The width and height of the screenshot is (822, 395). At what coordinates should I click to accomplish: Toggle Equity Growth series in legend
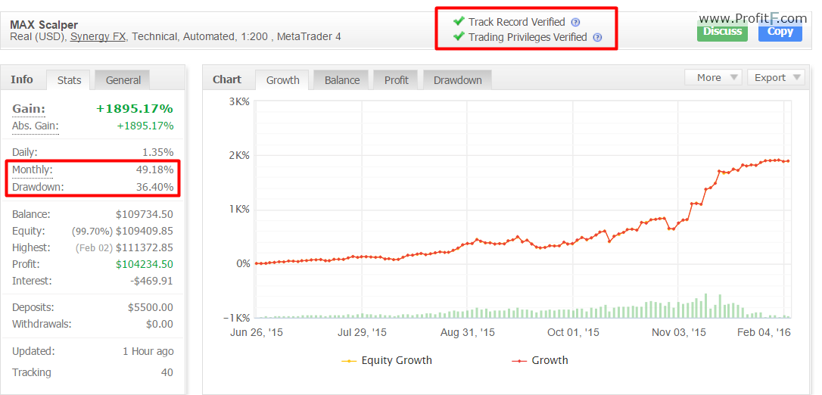tap(387, 360)
